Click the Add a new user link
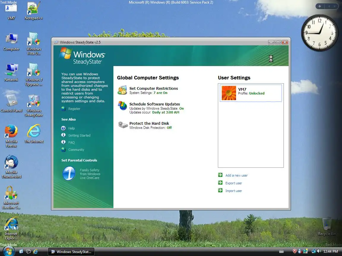The width and height of the screenshot is (342, 256). point(236,175)
